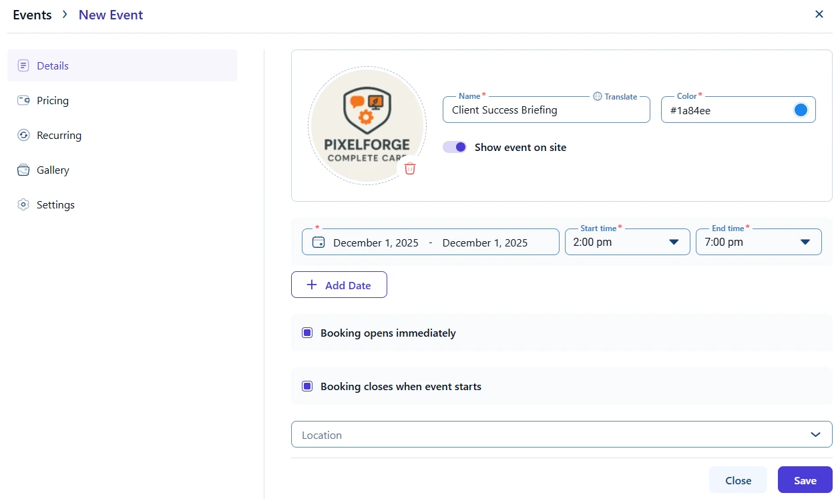Click the Details sidebar icon

[23, 65]
